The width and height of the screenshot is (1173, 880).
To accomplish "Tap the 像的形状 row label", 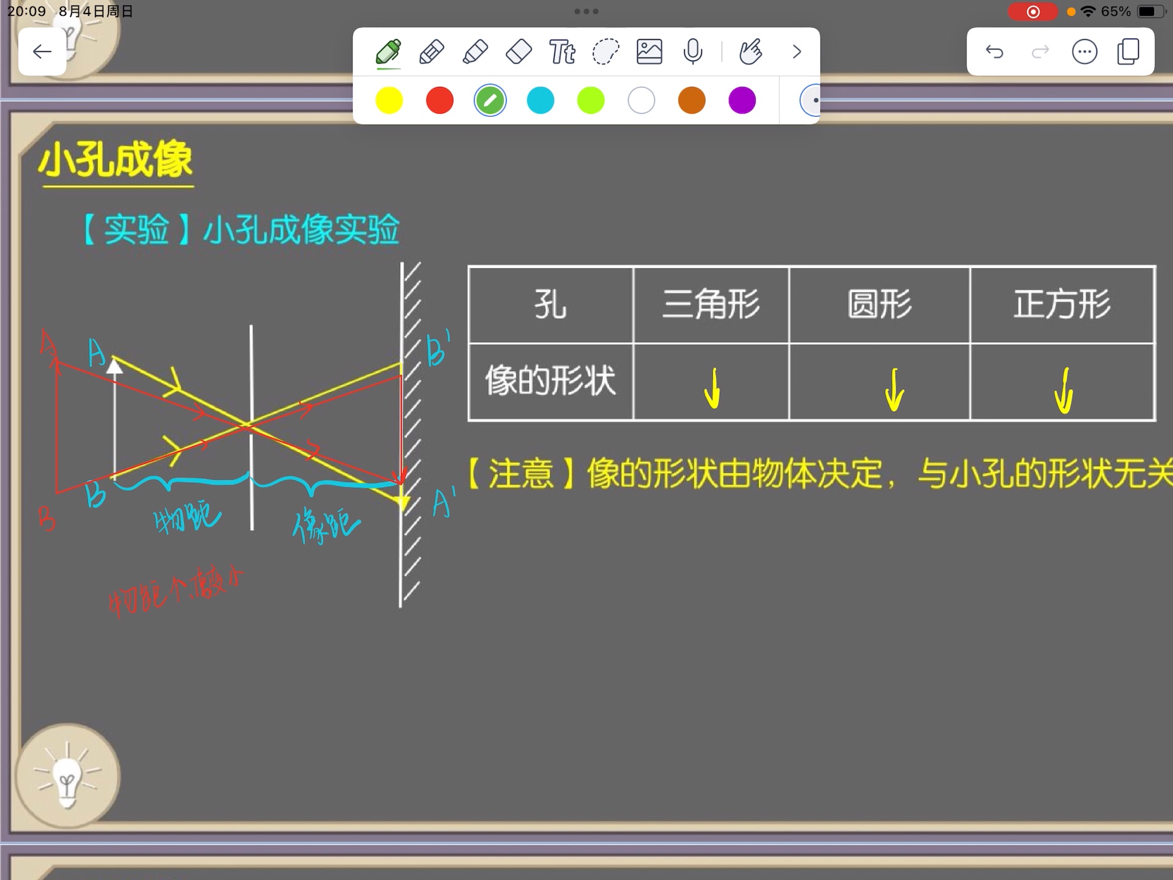I will [x=551, y=381].
